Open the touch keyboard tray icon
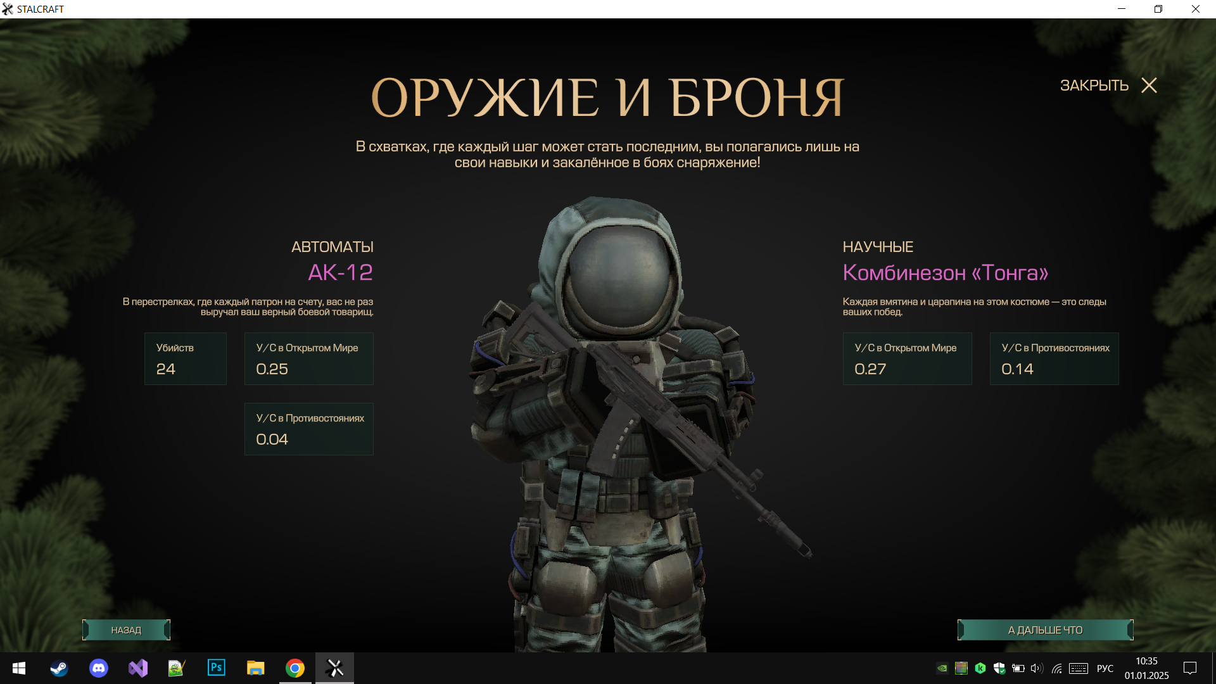 coord(1079,668)
